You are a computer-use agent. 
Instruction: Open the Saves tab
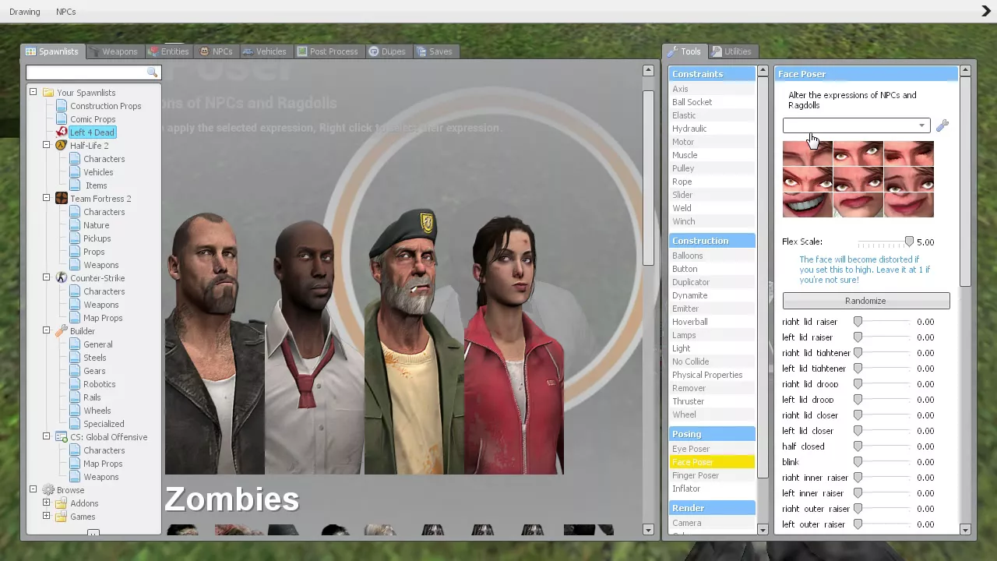coord(435,51)
